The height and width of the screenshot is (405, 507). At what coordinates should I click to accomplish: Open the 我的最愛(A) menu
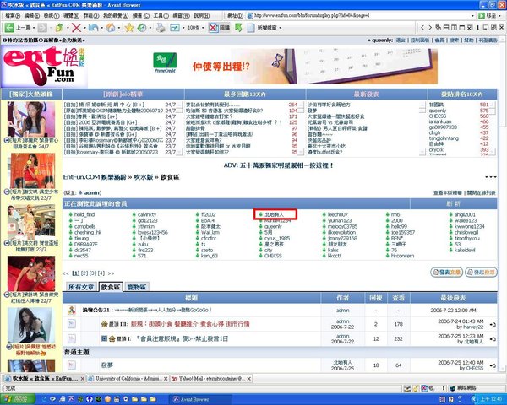(x=116, y=15)
